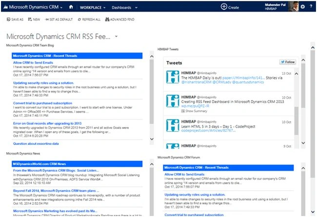317x217 pixels.
Task: Open 'Updating security roles' thread in Team Blog
Action: [x=43, y=83]
